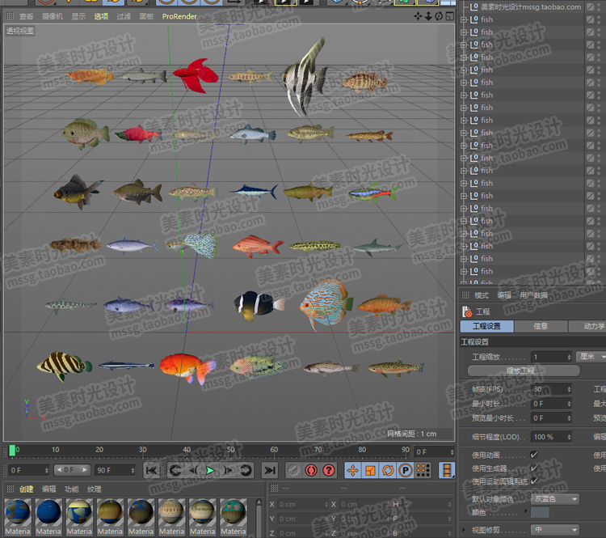The height and width of the screenshot is (538, 606).
Task: Jump to the timeline start frame
Action: point(152,470)
